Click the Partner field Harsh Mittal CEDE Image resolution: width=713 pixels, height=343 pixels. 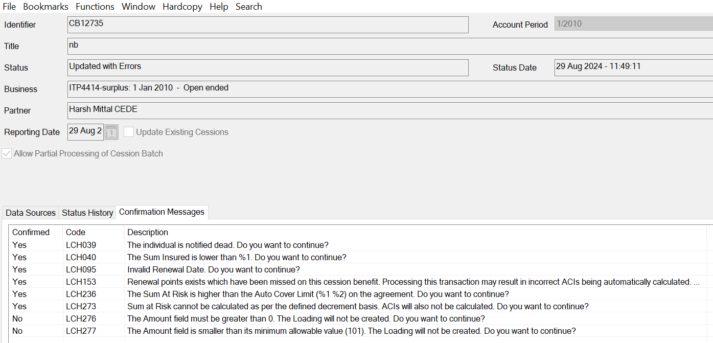[388, 110]
